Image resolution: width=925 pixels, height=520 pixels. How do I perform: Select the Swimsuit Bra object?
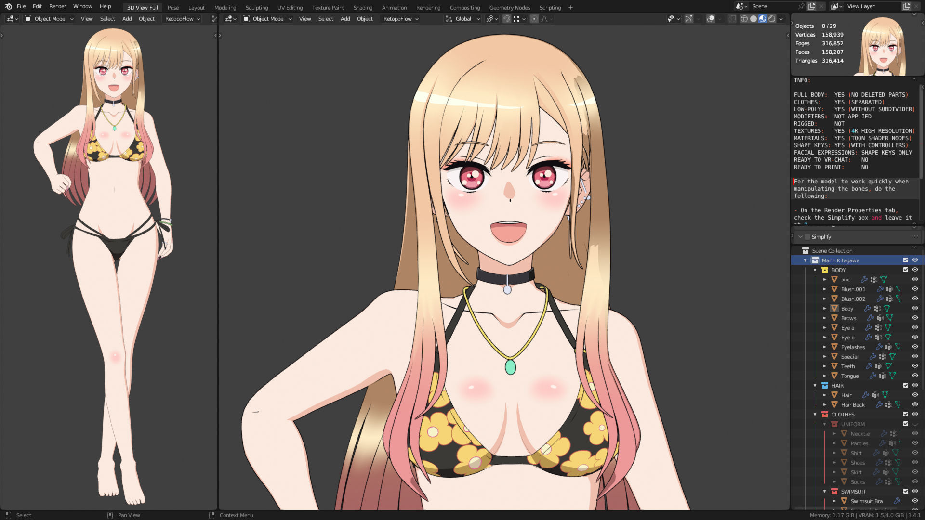point(866,501)
